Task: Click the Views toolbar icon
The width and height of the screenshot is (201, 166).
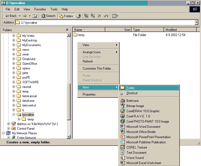Action: (114, 16)
